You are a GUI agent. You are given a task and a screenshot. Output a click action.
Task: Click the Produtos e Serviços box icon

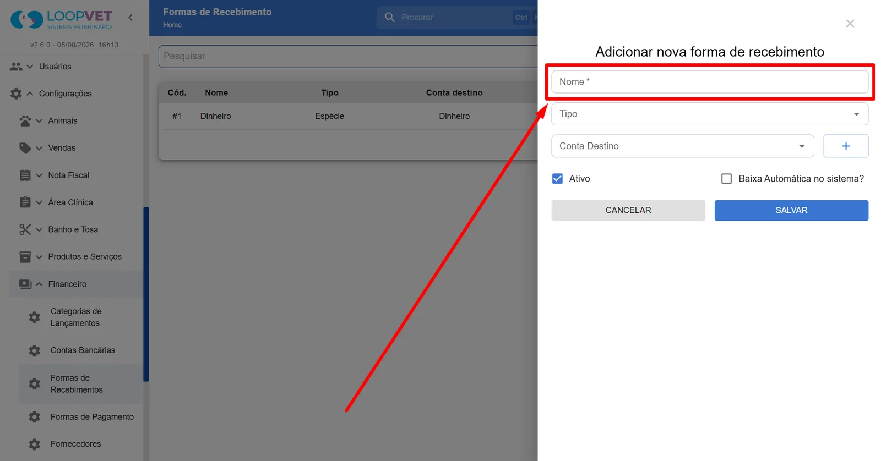point(25,257)
